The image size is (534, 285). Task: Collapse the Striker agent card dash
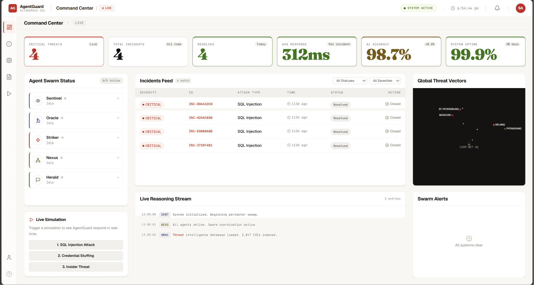click(x=118, y=137)
